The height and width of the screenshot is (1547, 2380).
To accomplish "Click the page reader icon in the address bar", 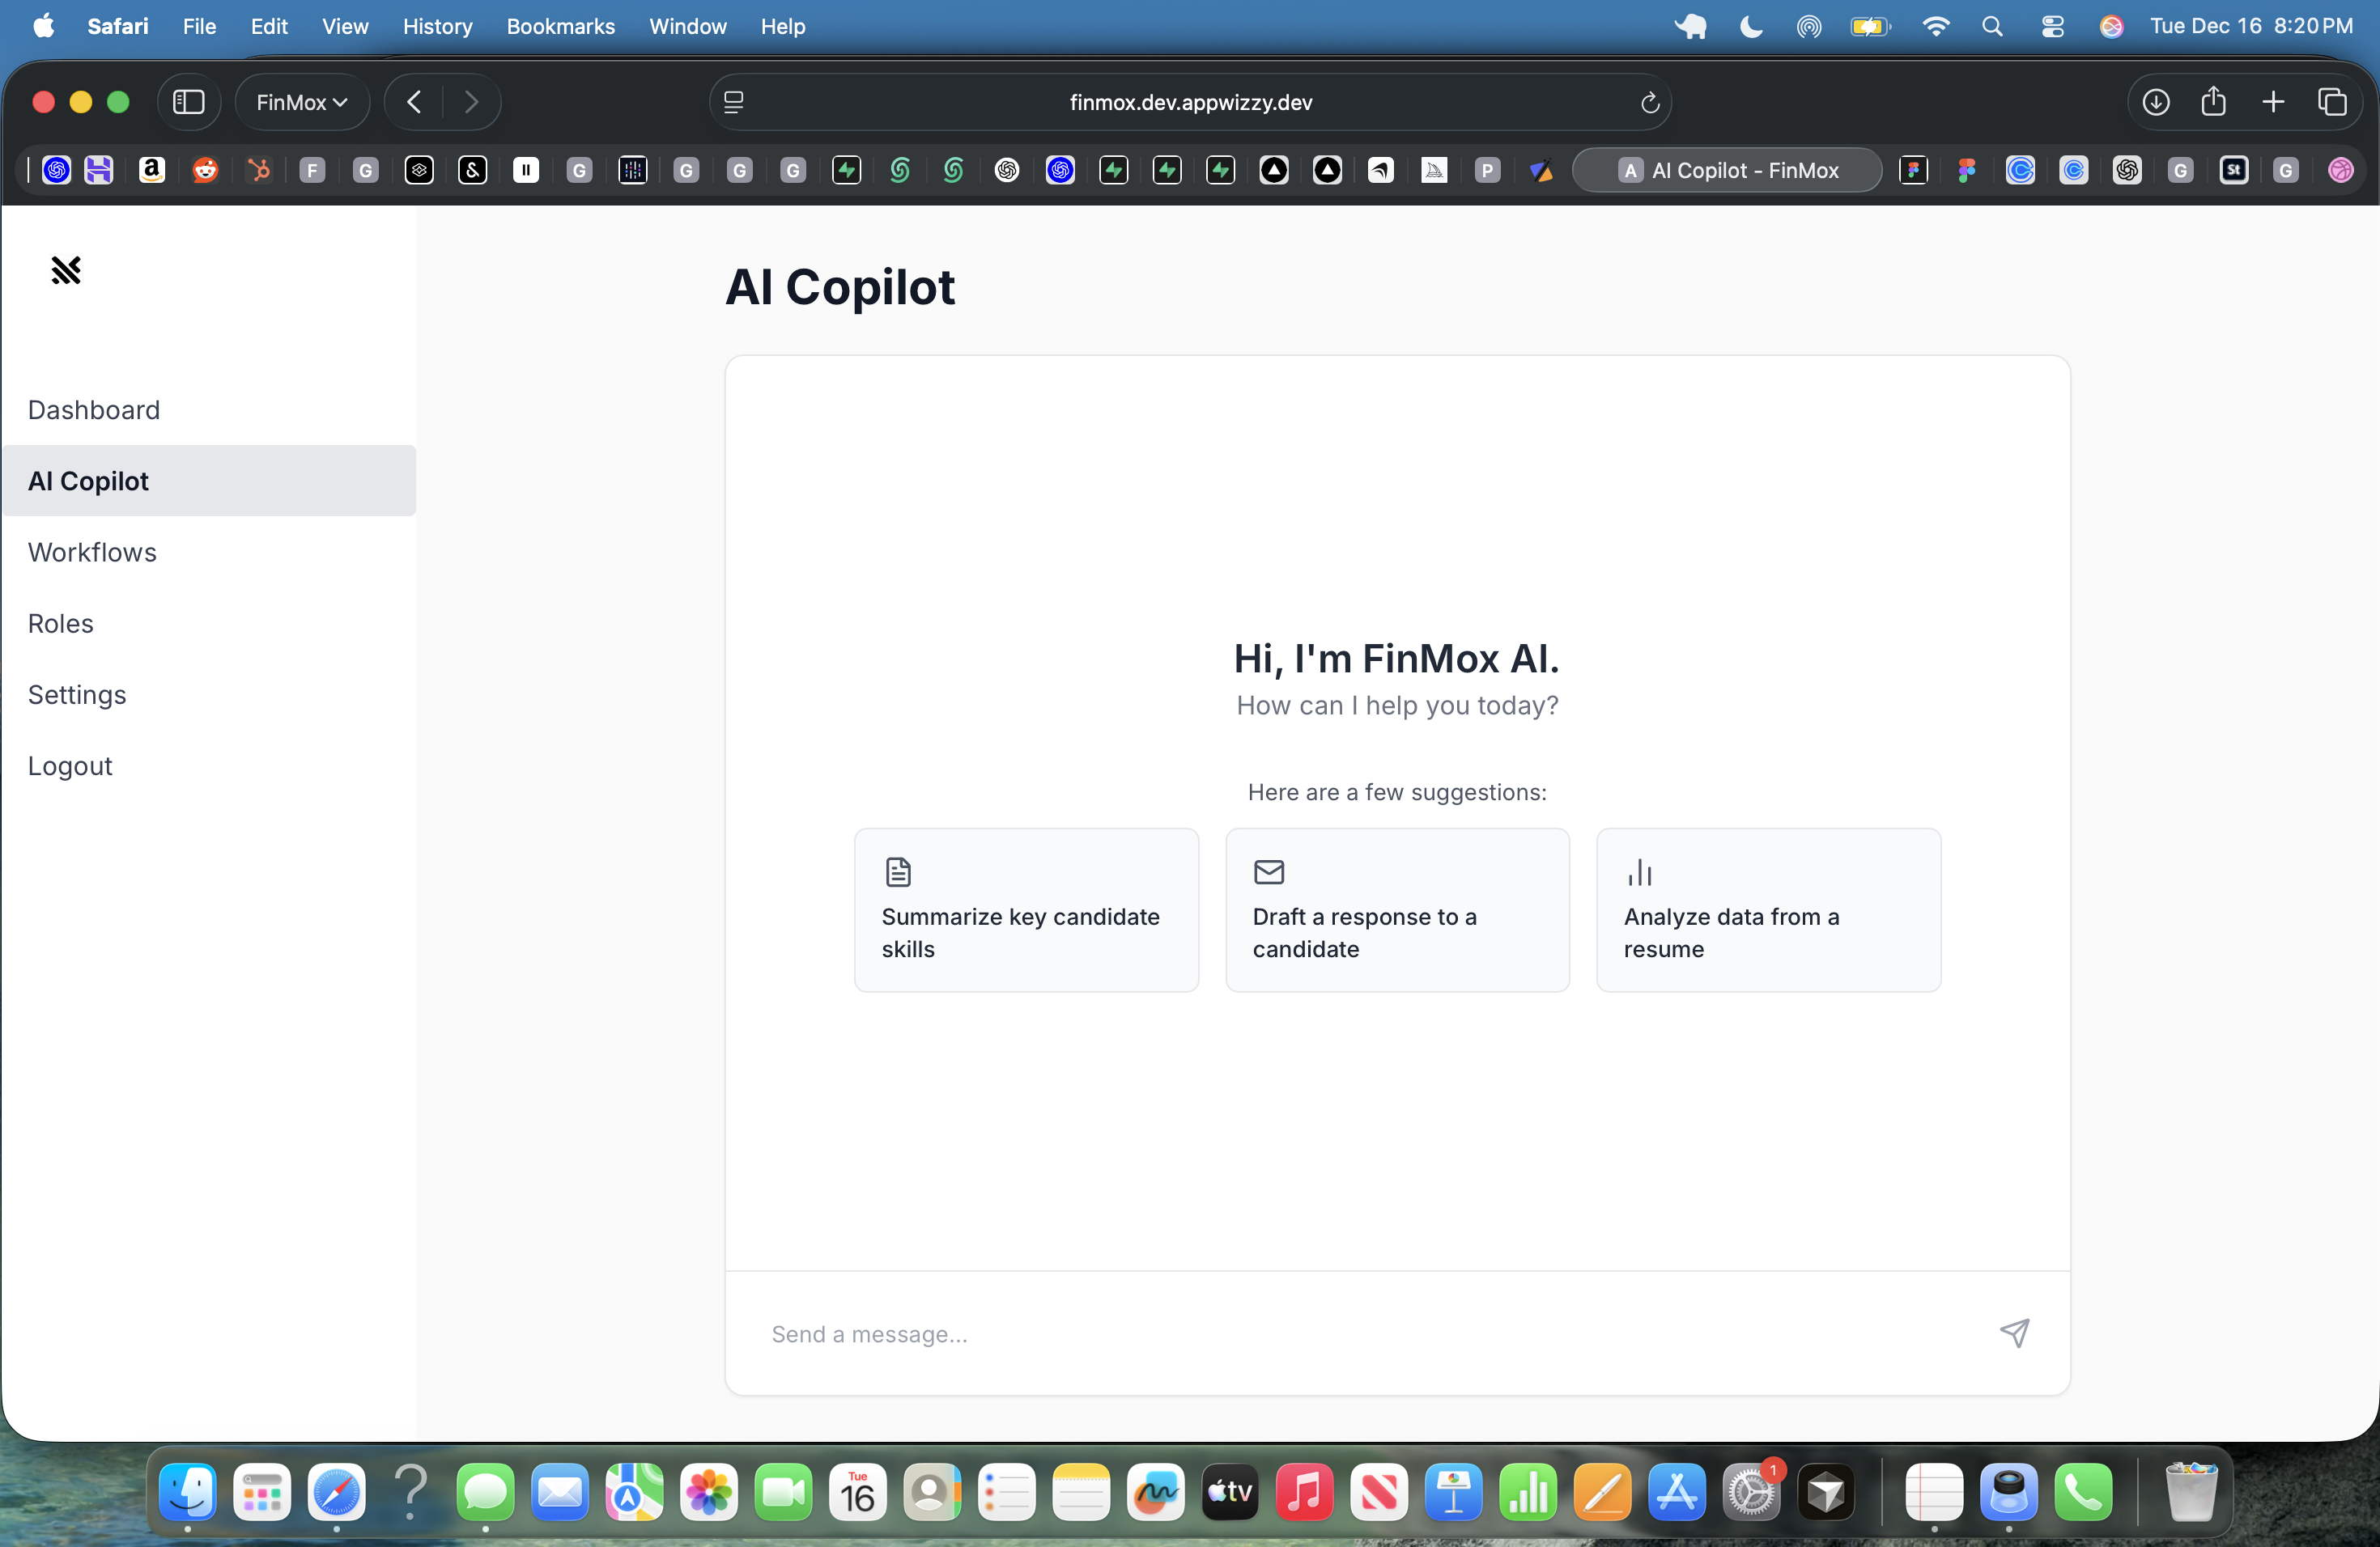I will click(x=733, y=102).
